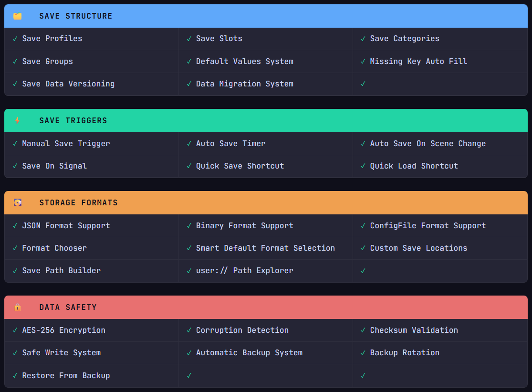The image size is (532, 392).
Task: Click the Corruption Detection feature
Action: (x=242, y=330)
